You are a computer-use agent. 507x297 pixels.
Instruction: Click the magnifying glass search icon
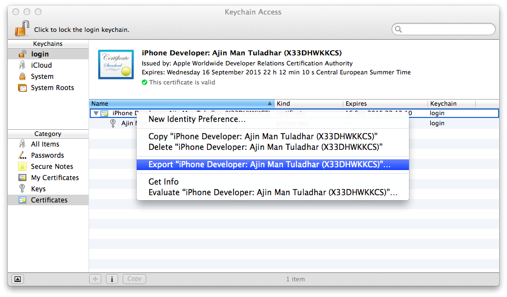[x=399, y=30]
